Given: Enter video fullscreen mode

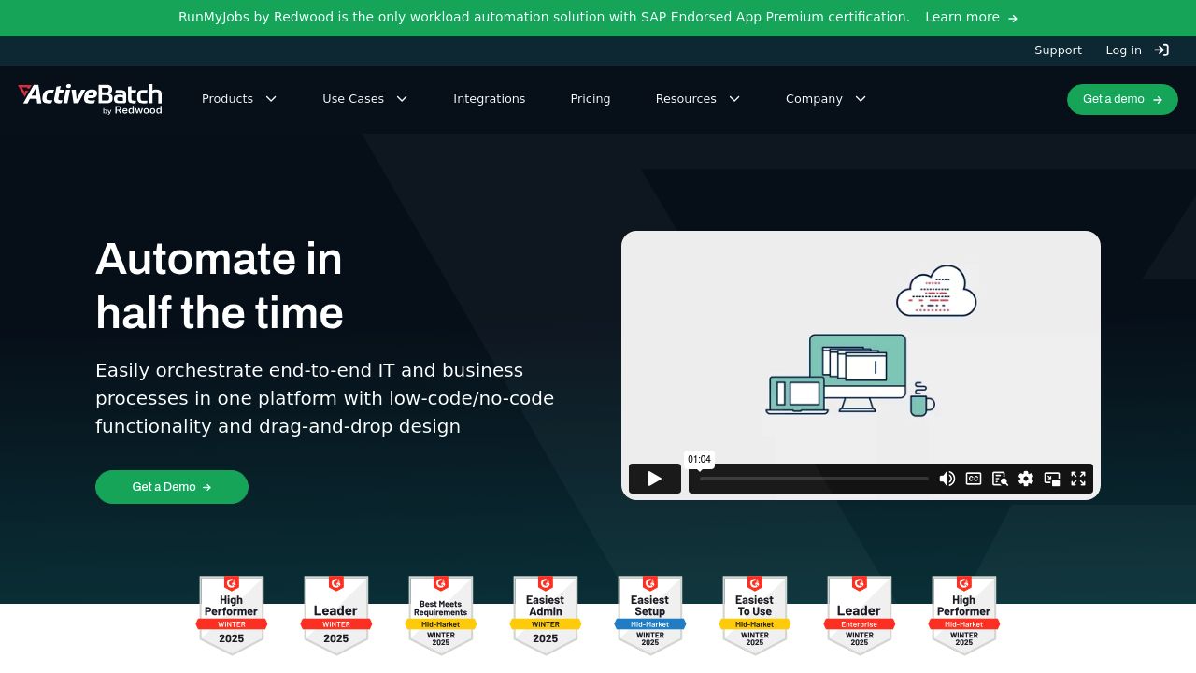Looking at the screenshot, I should tap(1078, 479).
